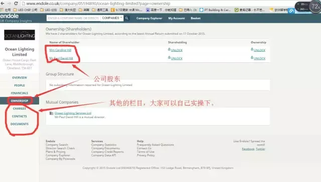
Task: Click the browser back arrow
Action: [3, 4]
